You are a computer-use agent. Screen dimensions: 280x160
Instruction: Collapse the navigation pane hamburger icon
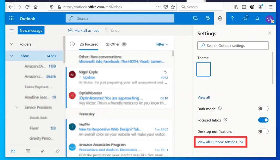(11, 30)
